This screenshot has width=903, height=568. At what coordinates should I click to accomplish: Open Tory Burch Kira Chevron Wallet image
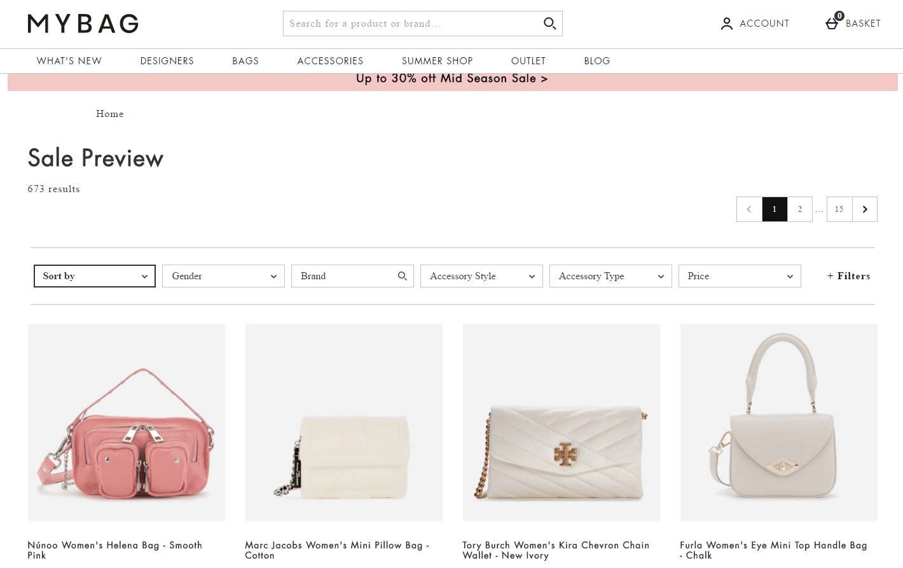(562, 422)
